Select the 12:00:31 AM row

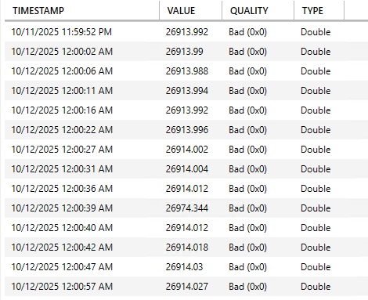click(186, 169)
